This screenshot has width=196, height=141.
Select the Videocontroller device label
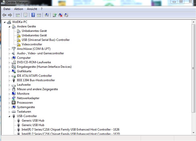(x=32, y=44)
